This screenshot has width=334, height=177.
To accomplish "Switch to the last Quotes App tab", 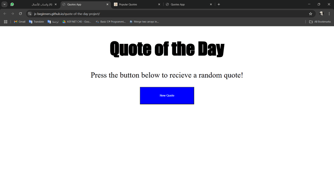I will pos(189,4).
